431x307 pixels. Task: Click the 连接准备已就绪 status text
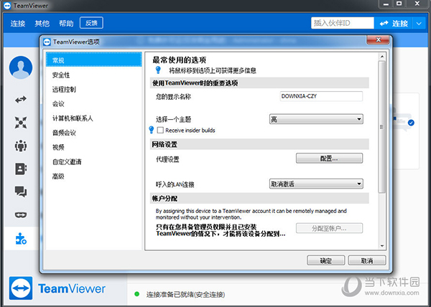(x=185, y=295)
